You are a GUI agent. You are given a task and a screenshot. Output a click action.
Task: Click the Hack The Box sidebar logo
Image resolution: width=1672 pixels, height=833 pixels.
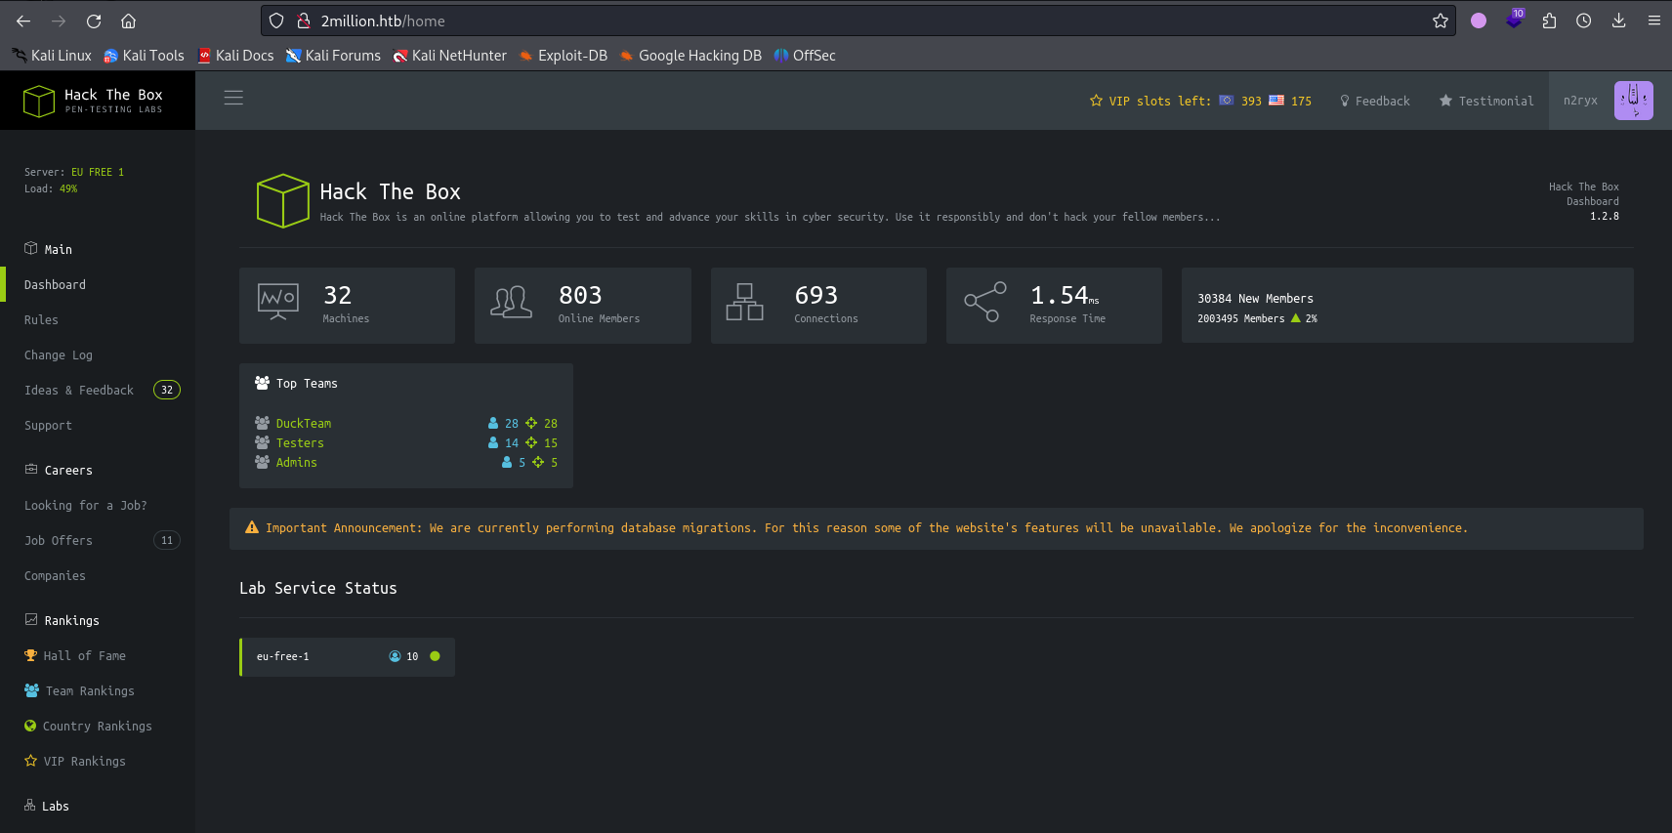coord(94,101)
